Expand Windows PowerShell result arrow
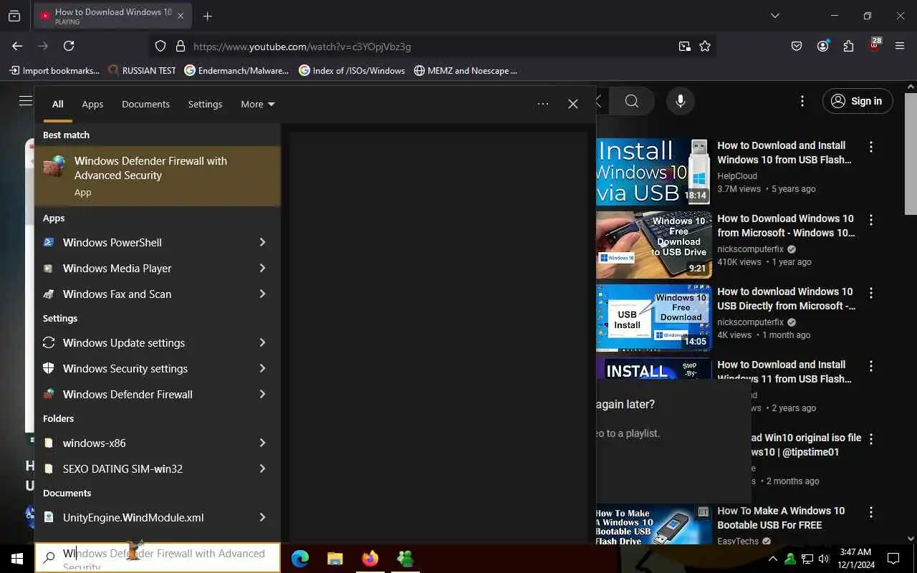 262,242
